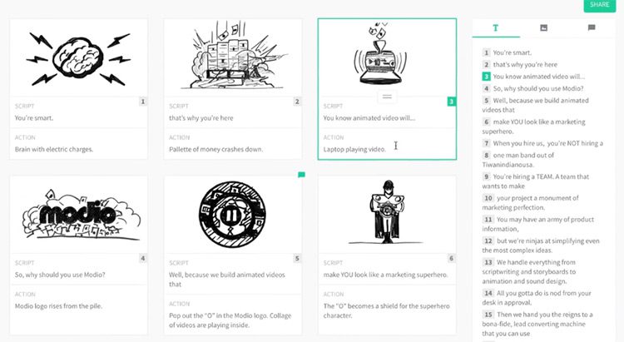Edit action text "Modio logo rises from the pile."
The height and width of the screenshot is (342, 624).
coord(58,306)
